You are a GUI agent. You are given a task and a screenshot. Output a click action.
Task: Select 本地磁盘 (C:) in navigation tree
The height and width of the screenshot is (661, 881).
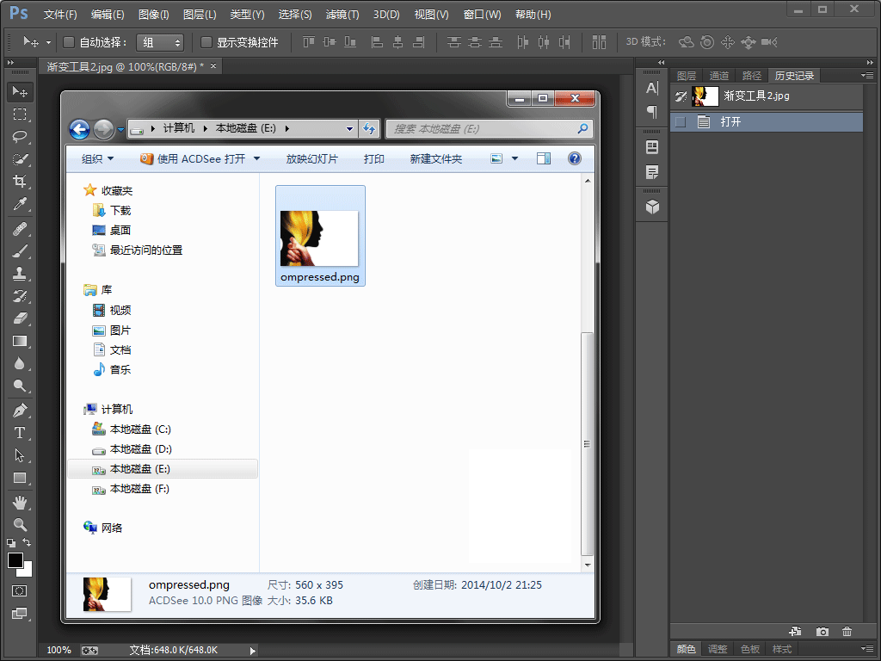pyautogui.click(x=140, y=429)
